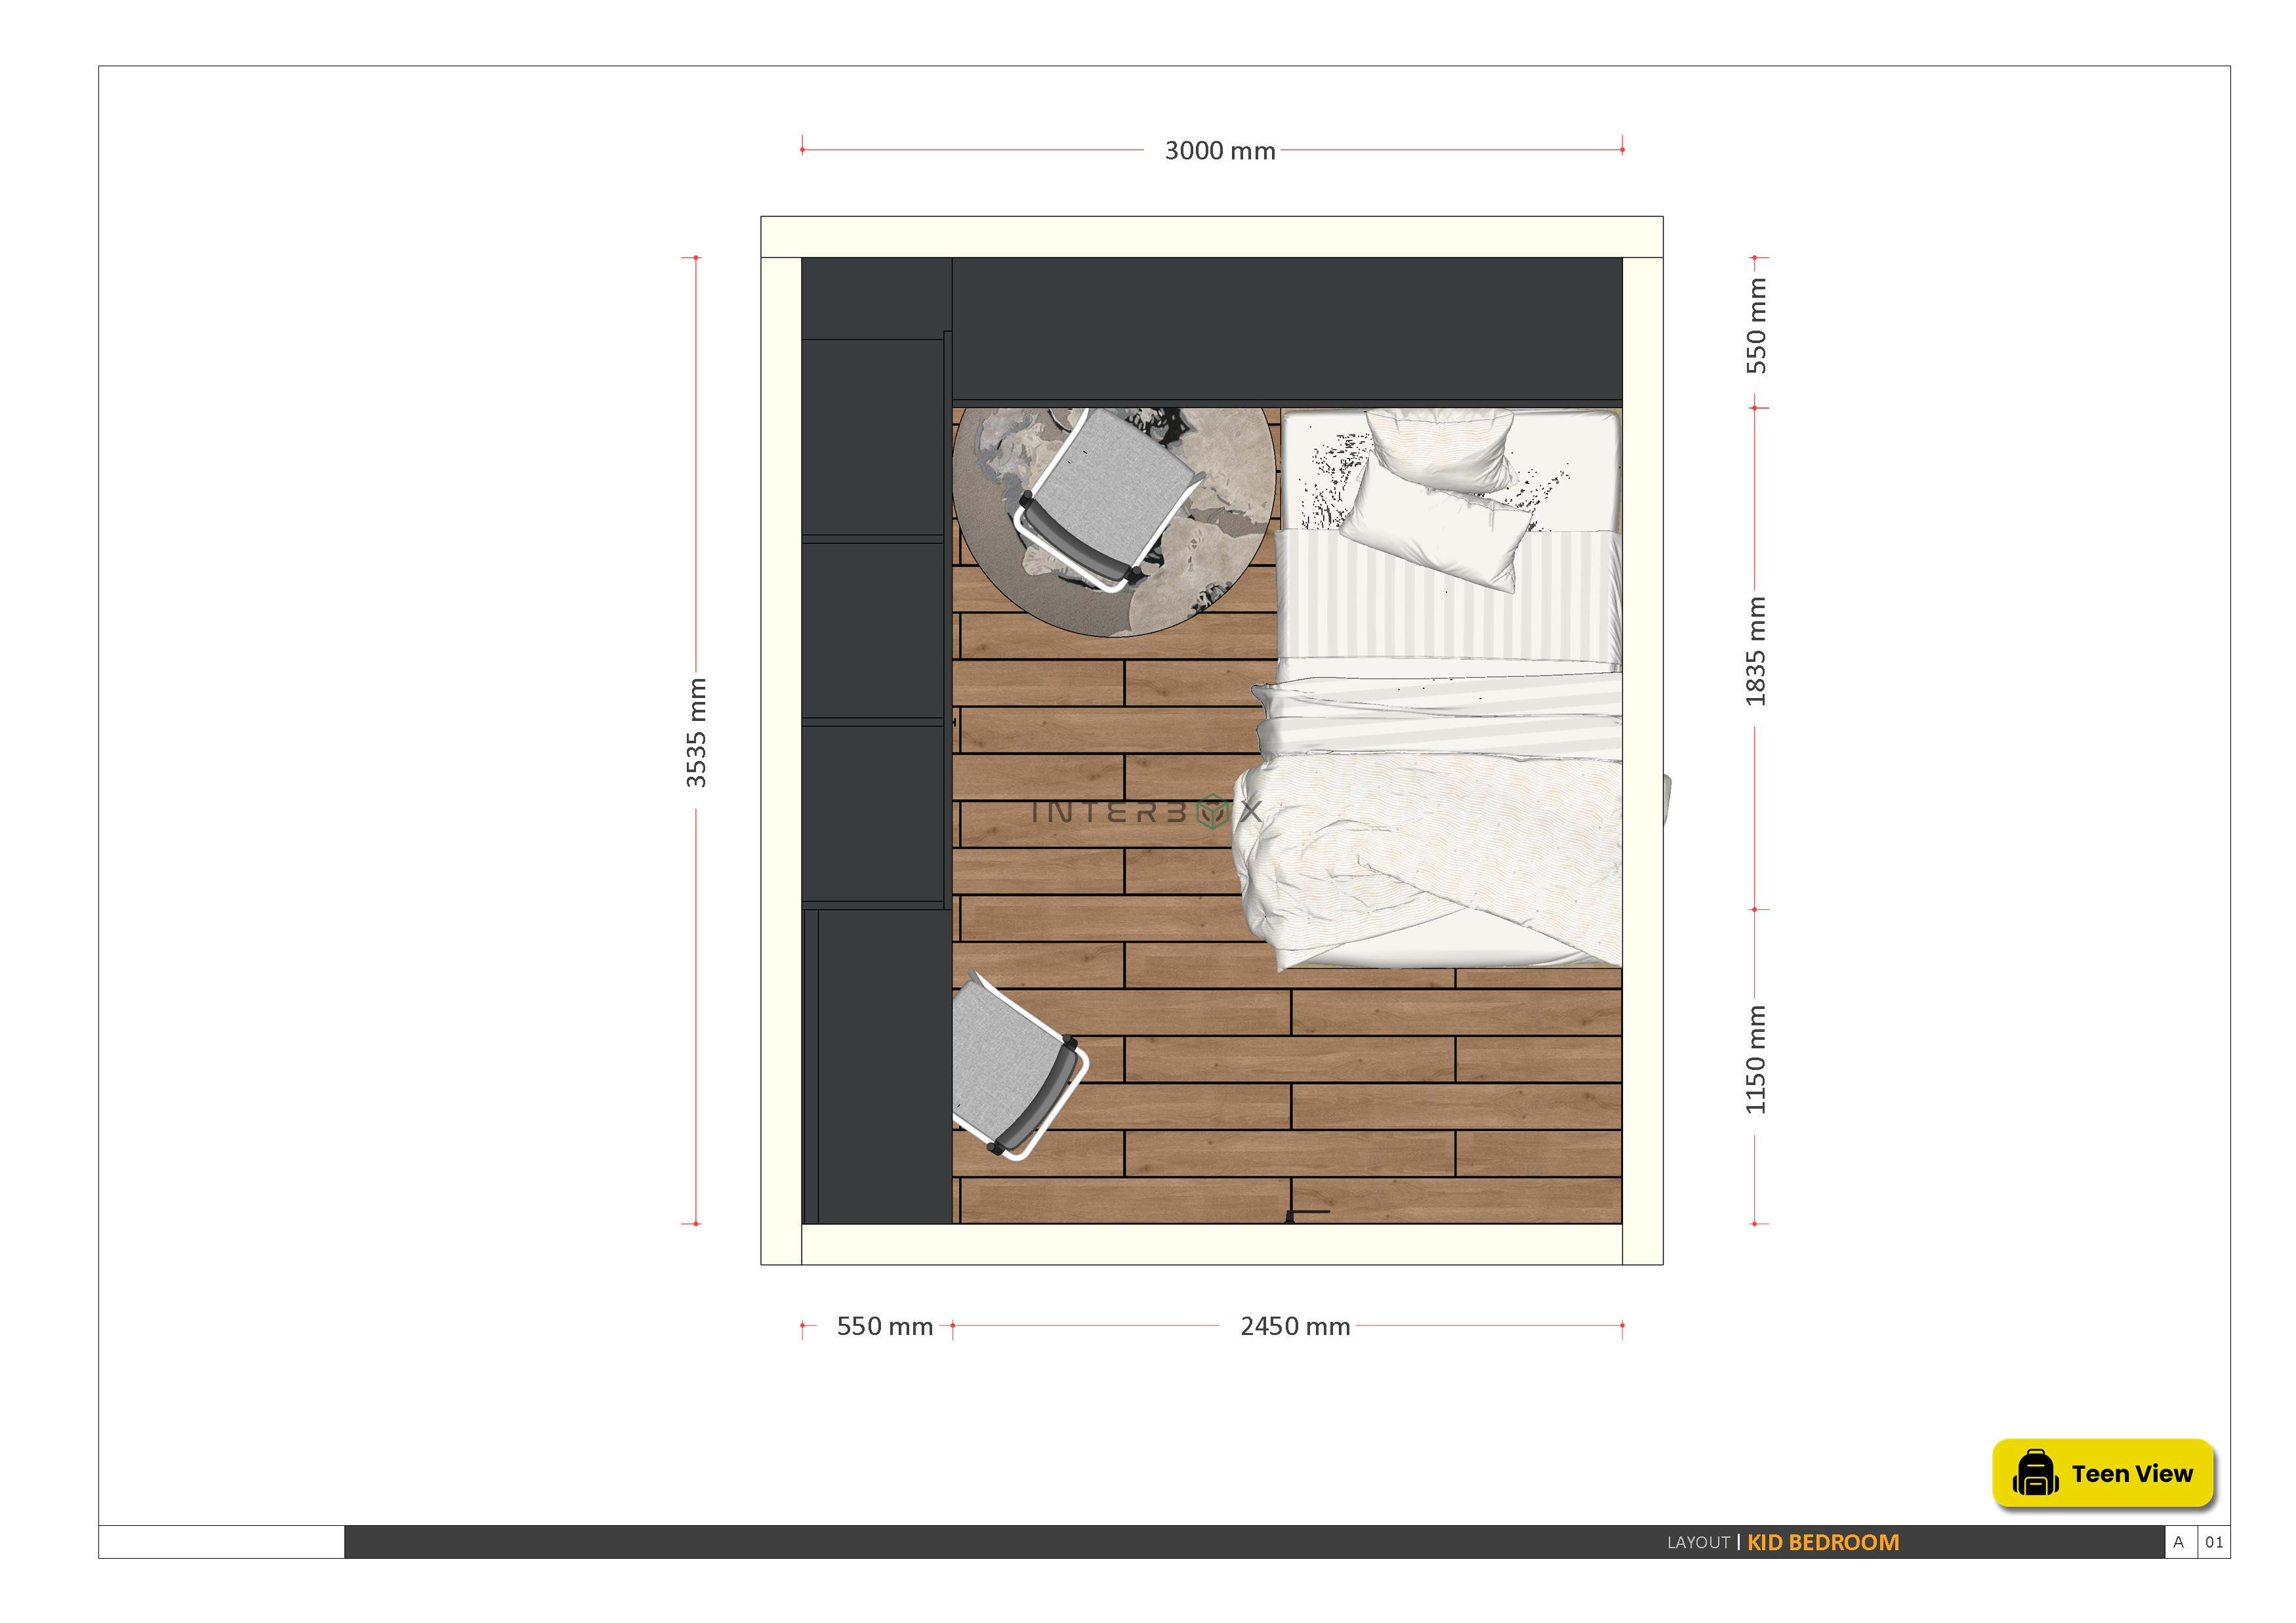Click the Teen View button

[x=2103, y=1473]
